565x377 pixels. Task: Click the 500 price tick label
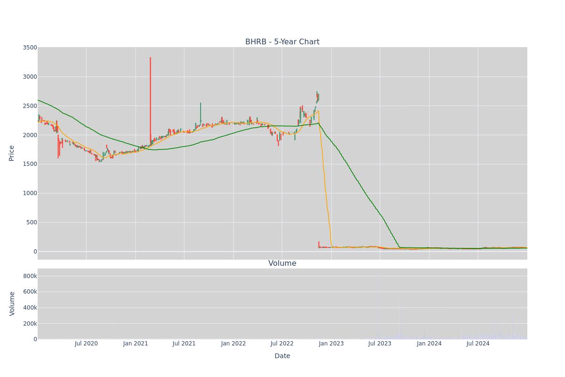pyautogui.click(x=31, y=222)
